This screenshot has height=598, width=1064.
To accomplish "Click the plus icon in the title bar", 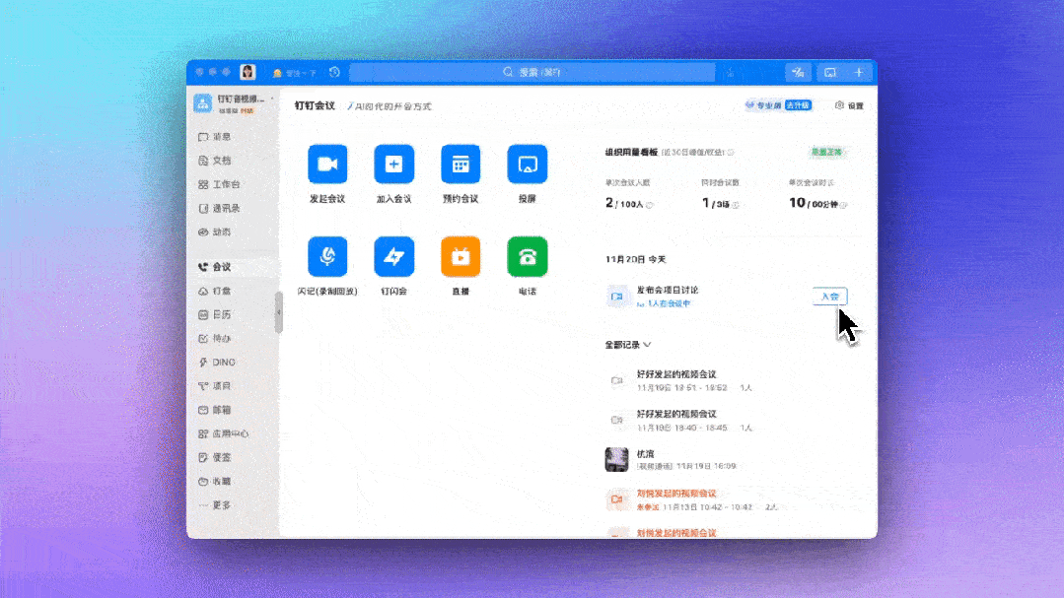I will [858, 72].
